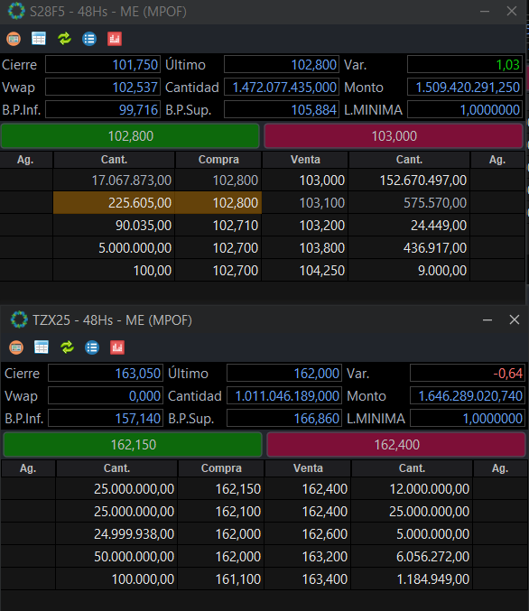Click green refresh arrows in S28F5 window
This screenshot has width=529, height=611.
pyautogui.click(x=64, y=39)
